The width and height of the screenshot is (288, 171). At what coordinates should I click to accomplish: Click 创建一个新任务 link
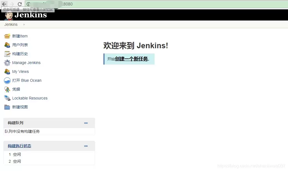click(131, 59)
